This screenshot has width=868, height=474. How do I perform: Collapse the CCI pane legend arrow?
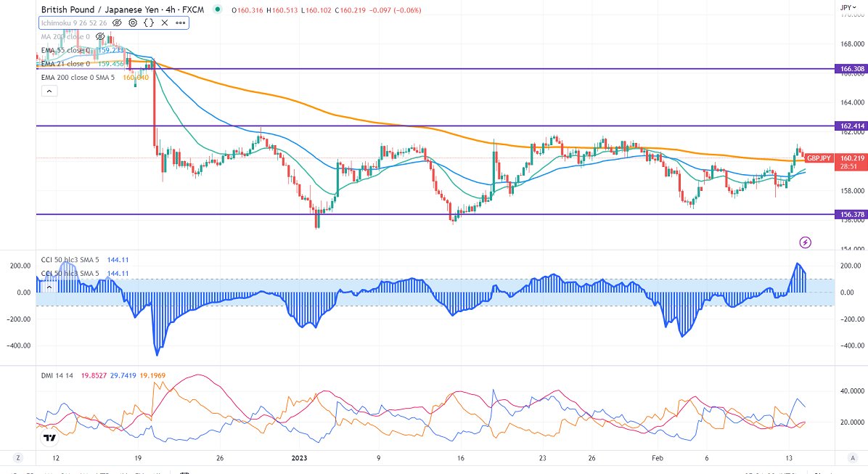[49, 287]
